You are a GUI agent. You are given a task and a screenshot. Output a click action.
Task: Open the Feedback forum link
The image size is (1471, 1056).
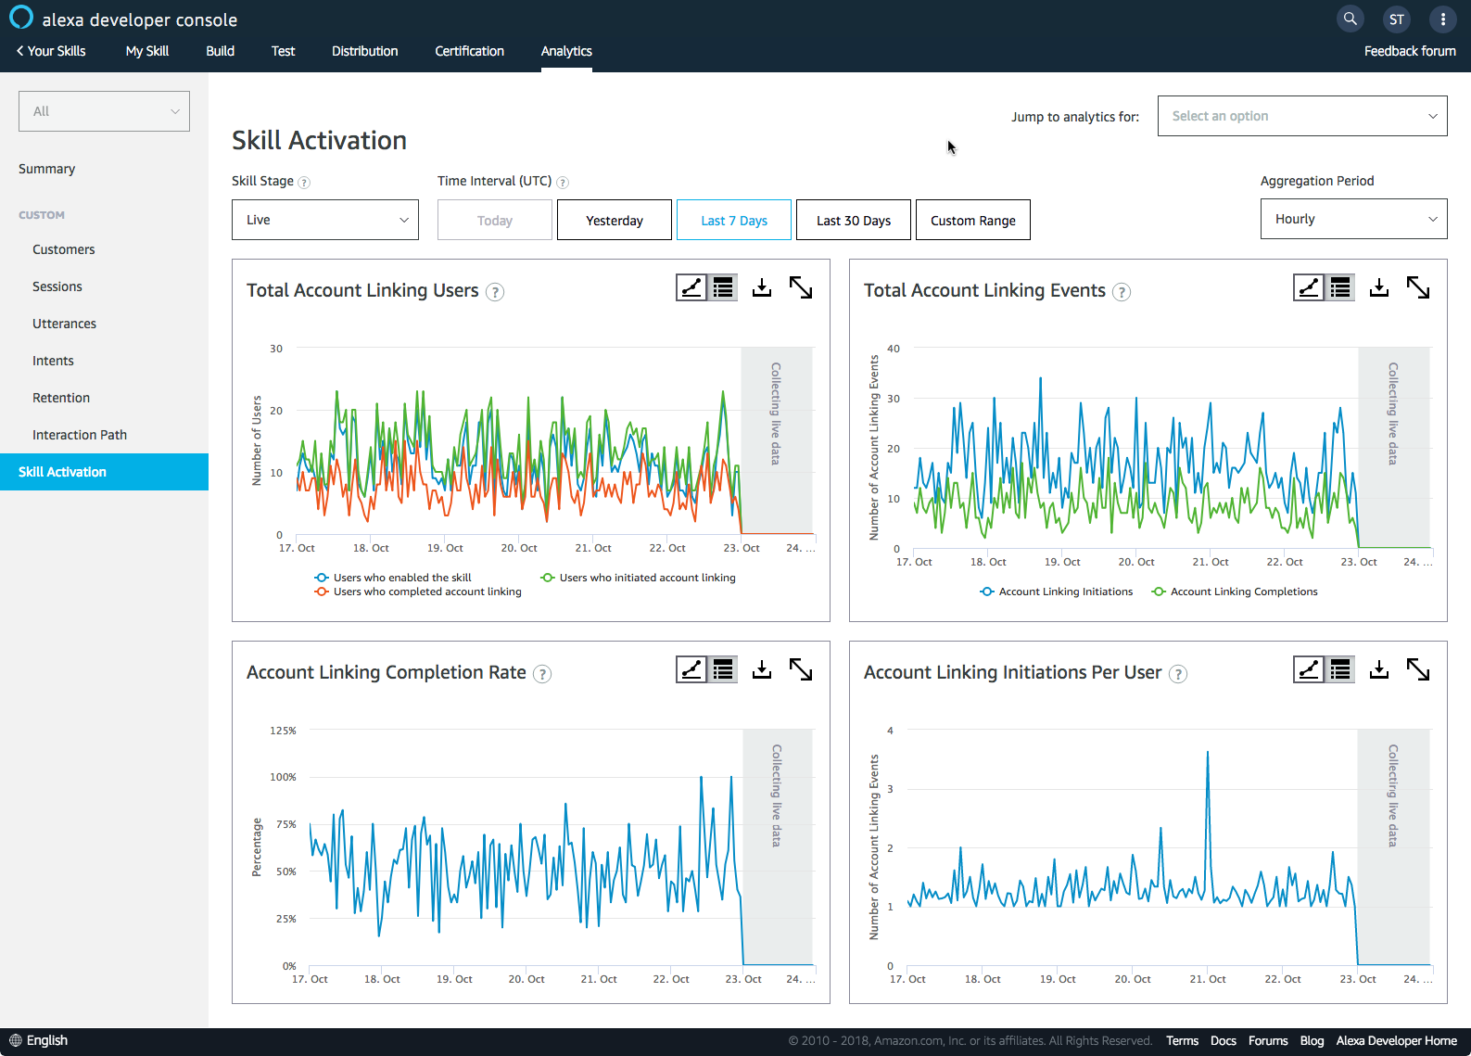point(1409,51)
